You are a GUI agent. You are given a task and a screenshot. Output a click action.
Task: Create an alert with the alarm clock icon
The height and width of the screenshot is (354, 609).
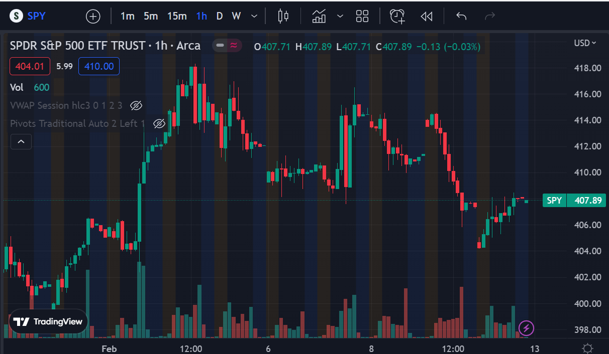(x=397, y=16)
